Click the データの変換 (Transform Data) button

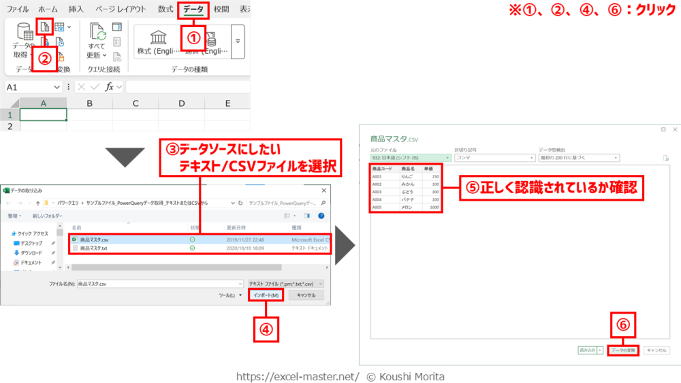click(x=622, y=350)
